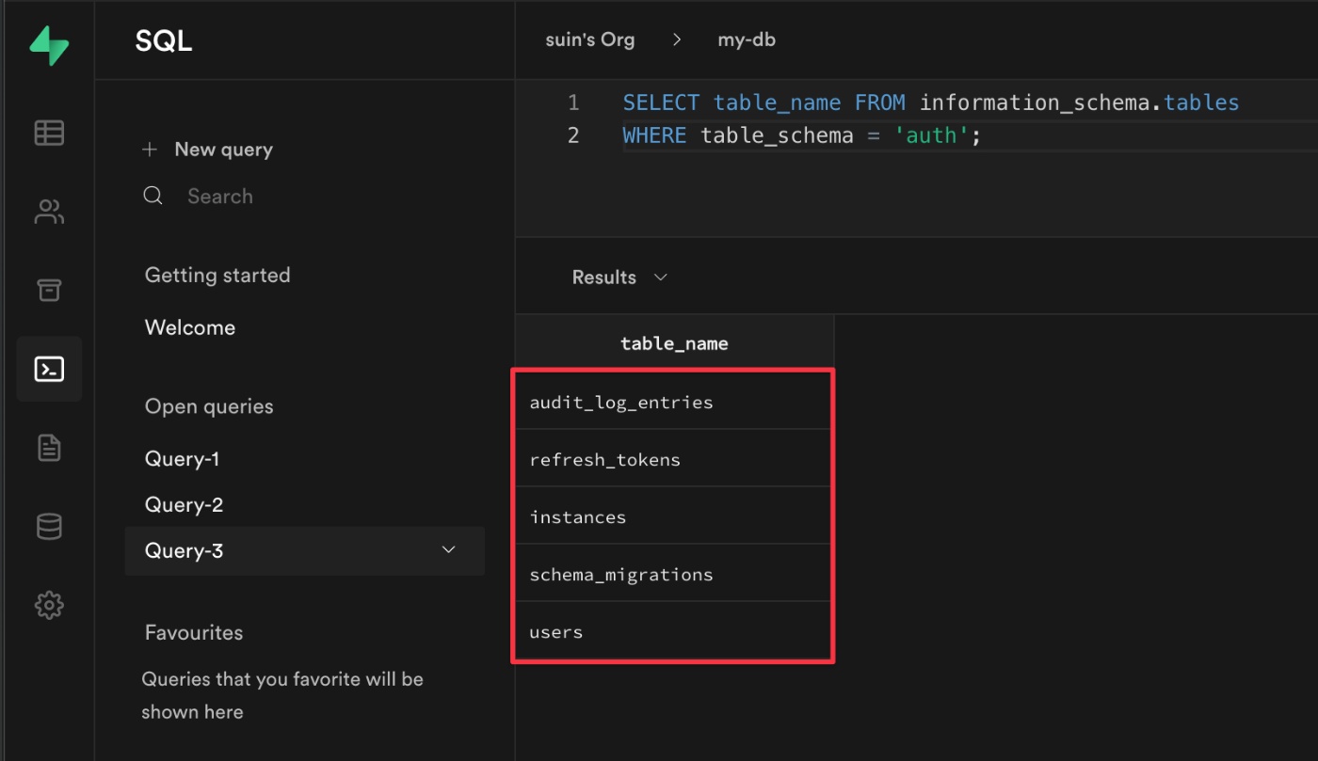The height and width of the screenshot is (761, 1318).
Task: Open Query-1 in the list
Action: 182,459
